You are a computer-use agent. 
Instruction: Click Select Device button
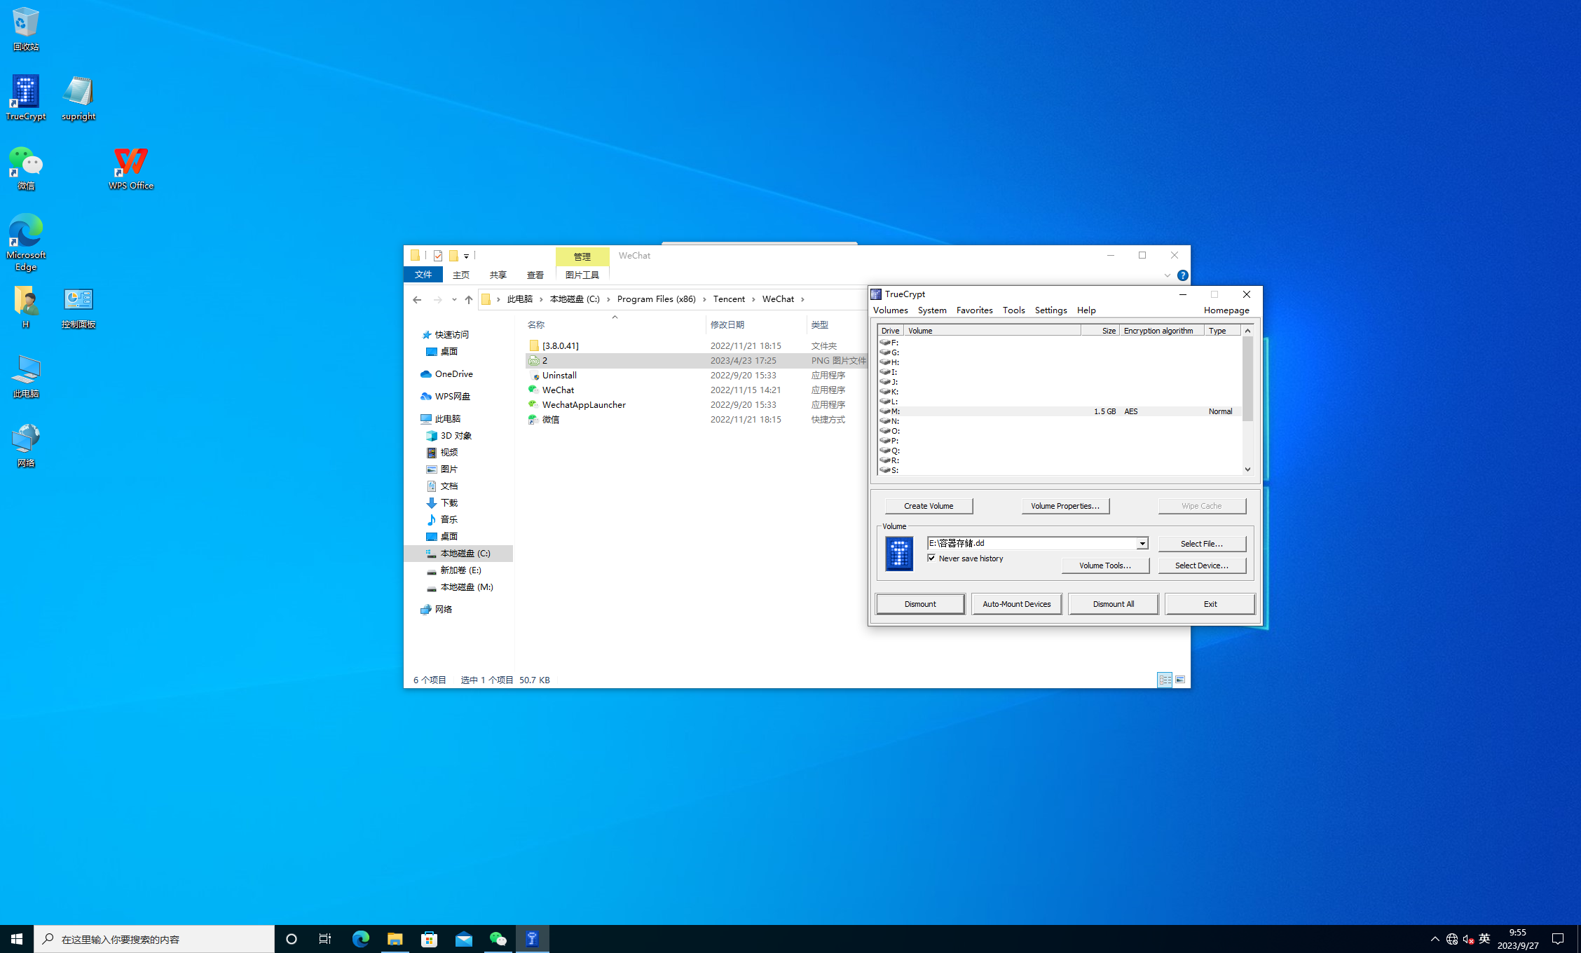1202,565
